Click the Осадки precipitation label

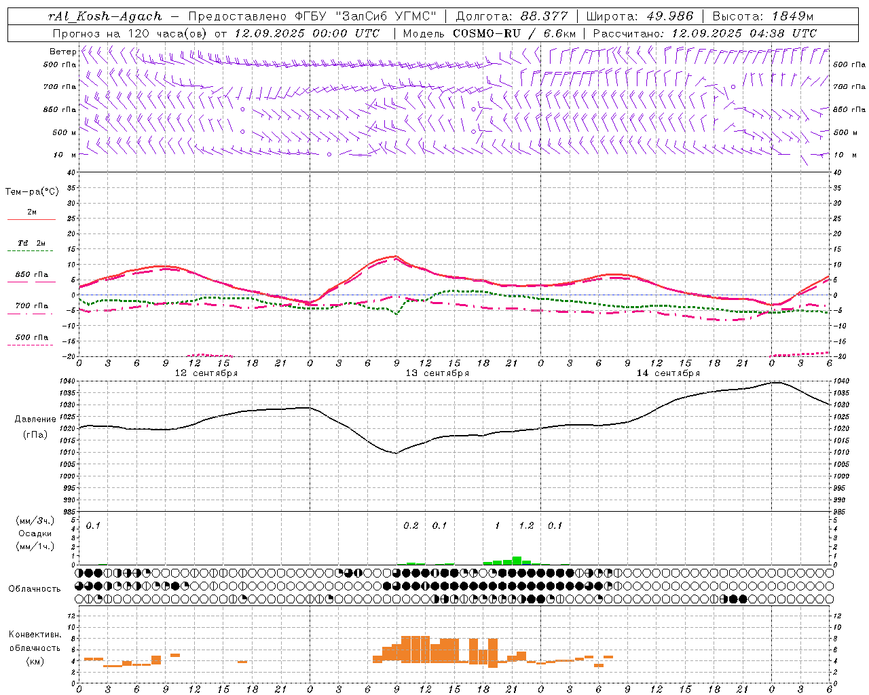tap(35, 533)
